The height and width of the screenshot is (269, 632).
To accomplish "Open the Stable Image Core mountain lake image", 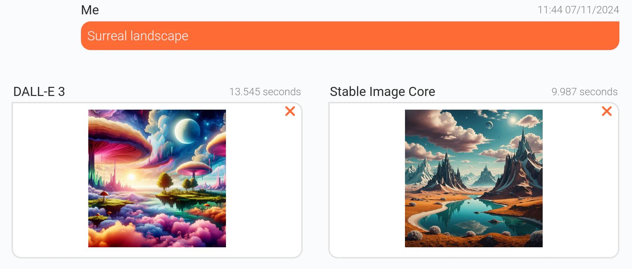I will 474,178.
